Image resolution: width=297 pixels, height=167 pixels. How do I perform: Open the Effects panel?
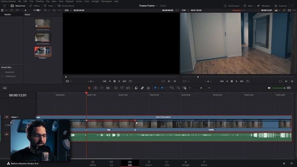click(34, 6)
